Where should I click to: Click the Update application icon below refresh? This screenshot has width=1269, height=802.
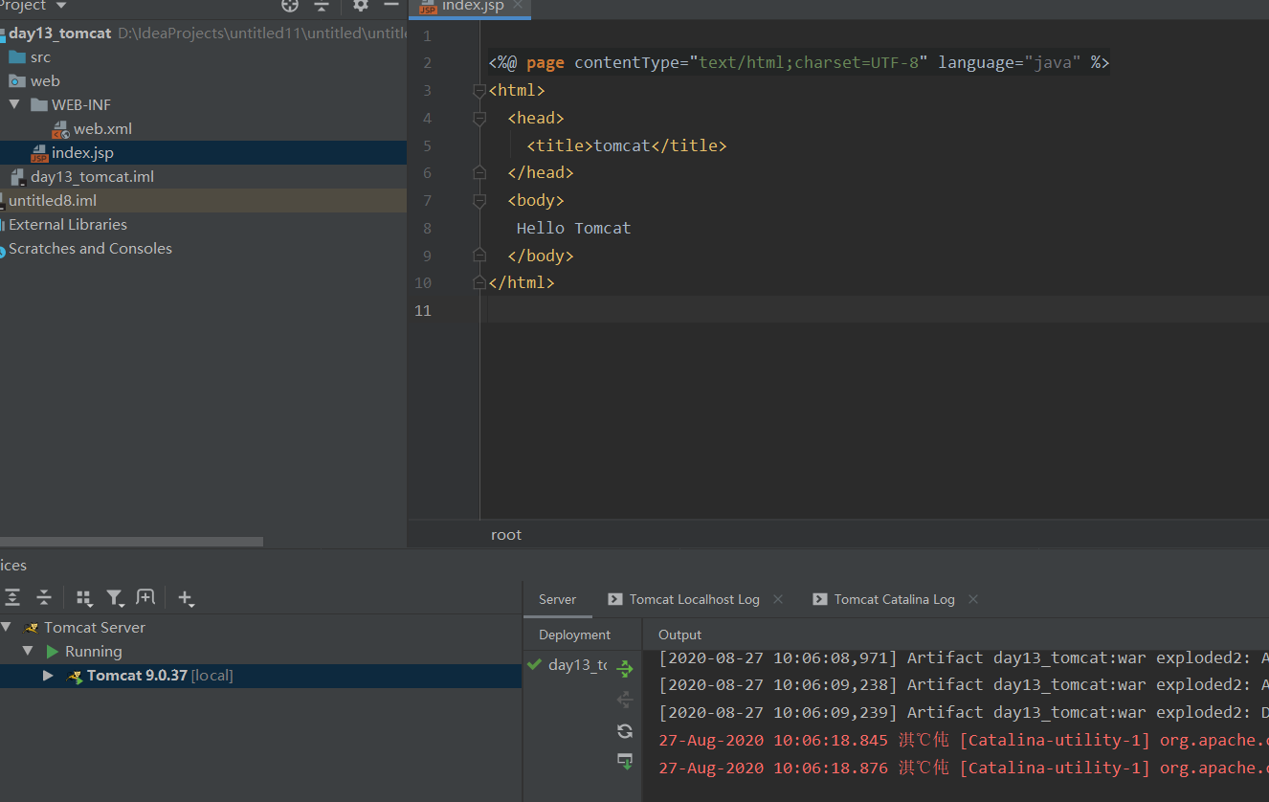[625, 762]
